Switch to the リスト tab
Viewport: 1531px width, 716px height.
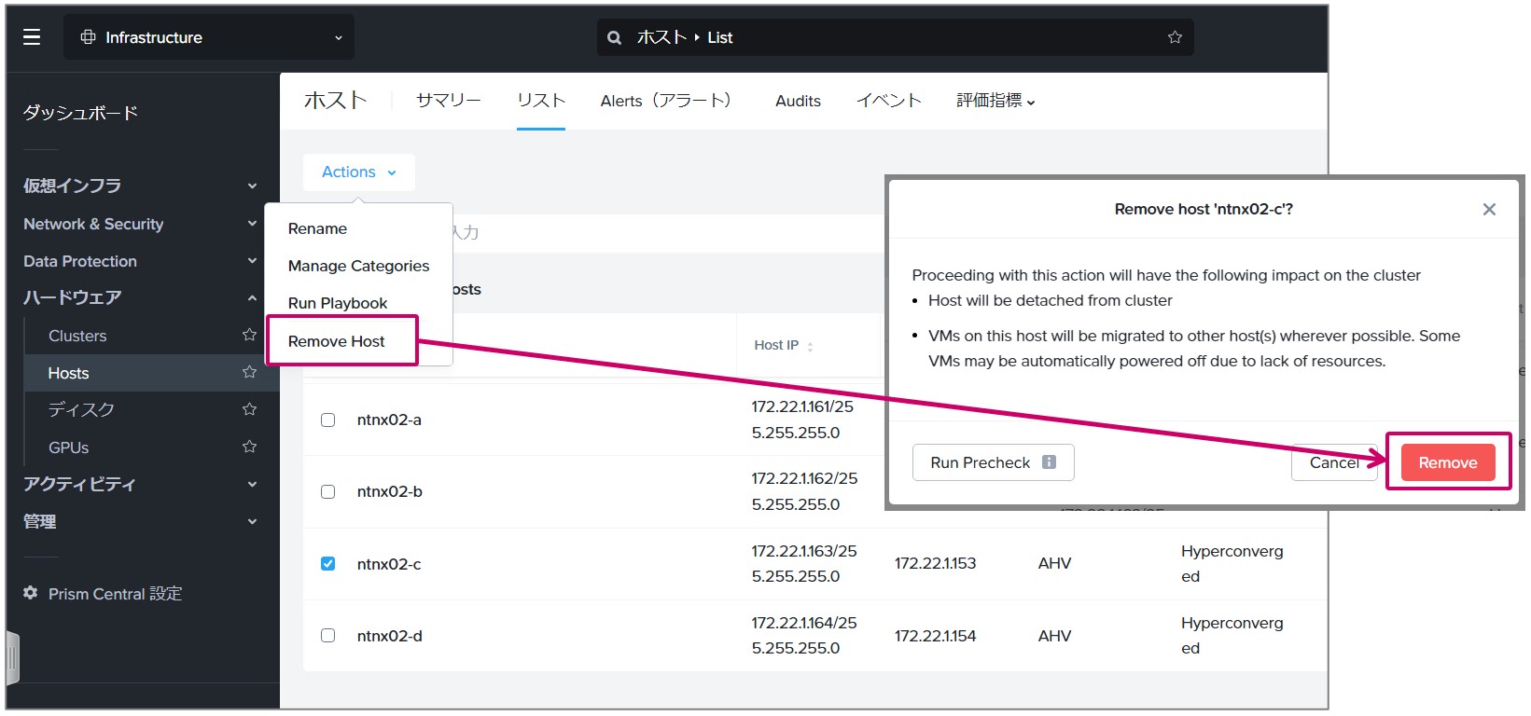[x=541, y=101]
